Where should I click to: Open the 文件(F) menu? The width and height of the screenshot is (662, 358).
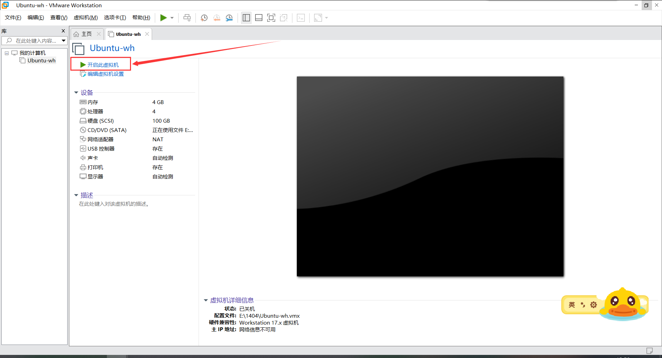pos(13,18)
